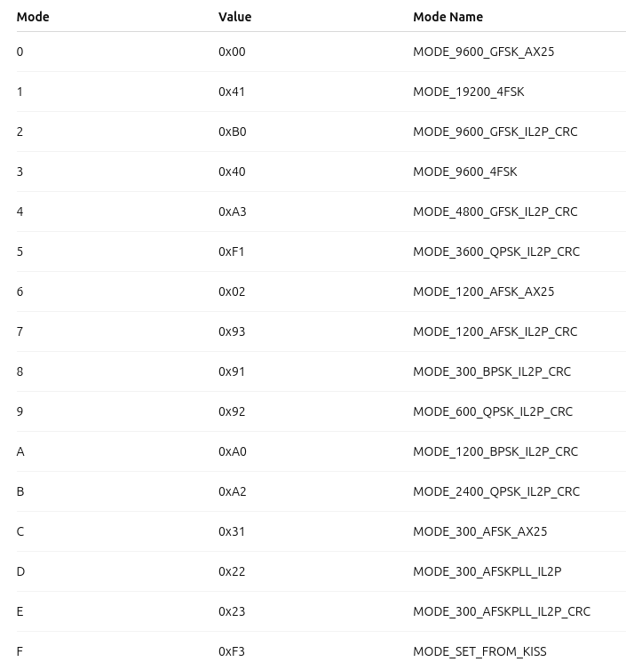Image resolution: width=626 pixels, height=670 pixels.
Task: Select MODE_9600_GFSK_IL2P_CRC mode name
Action: (x=495, y=132)
